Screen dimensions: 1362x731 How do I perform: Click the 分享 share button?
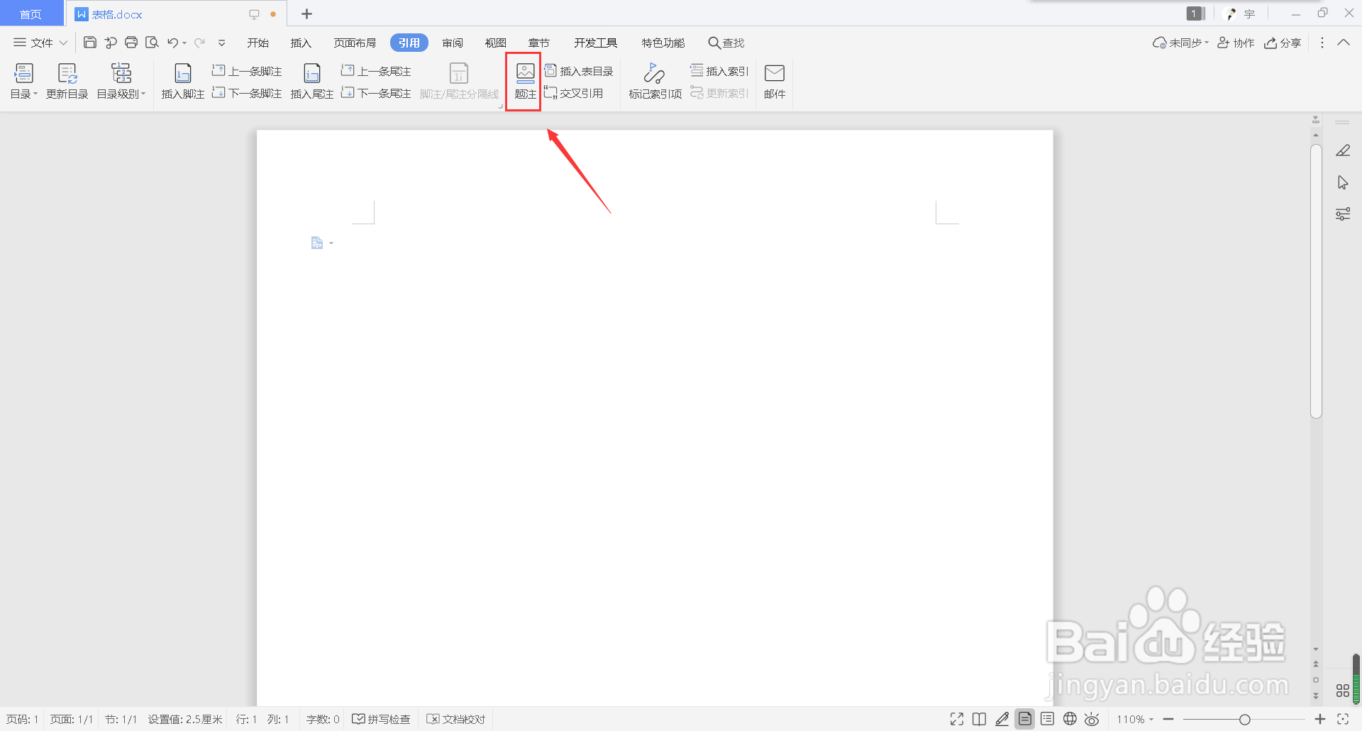(x=1283, y=43)
